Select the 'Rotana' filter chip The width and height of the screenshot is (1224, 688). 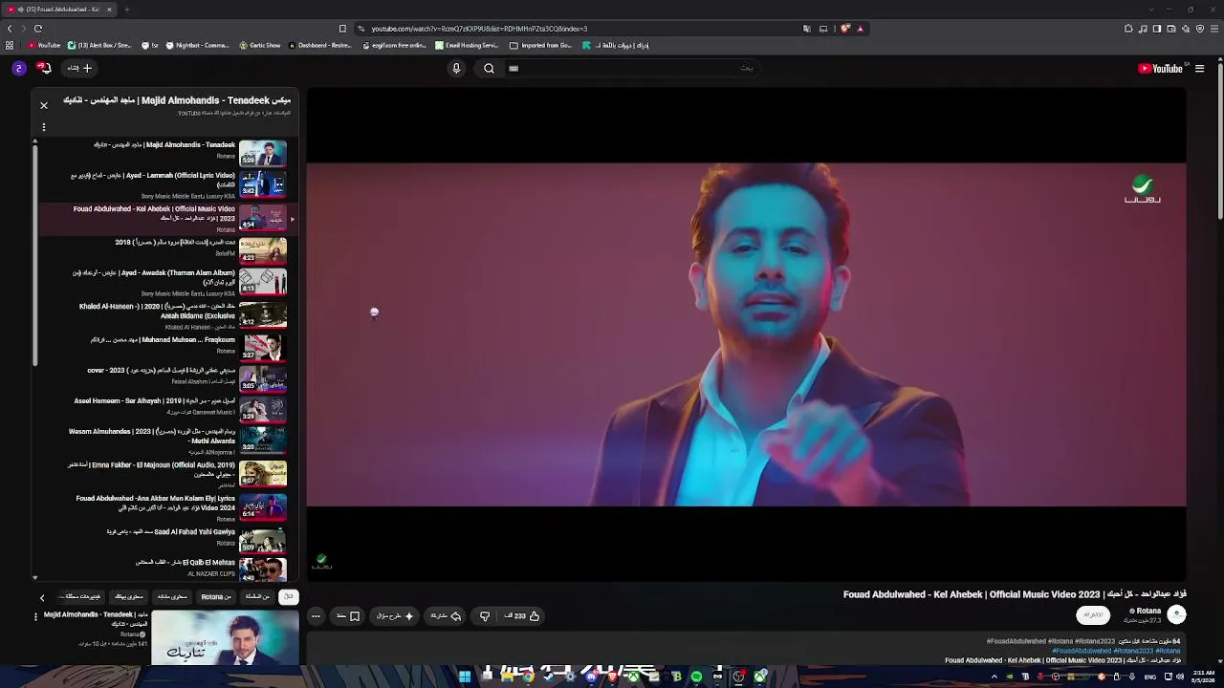216,597
